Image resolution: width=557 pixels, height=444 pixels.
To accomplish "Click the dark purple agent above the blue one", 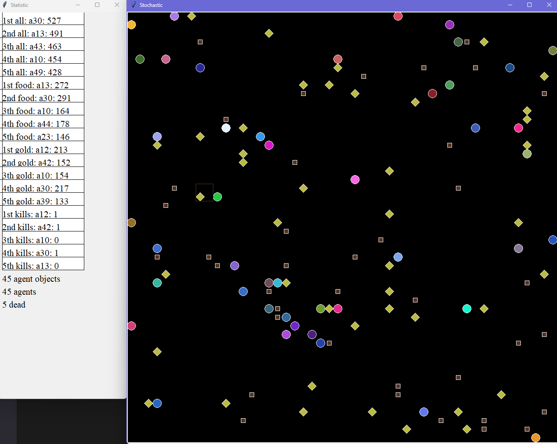I will coord(312,334).
